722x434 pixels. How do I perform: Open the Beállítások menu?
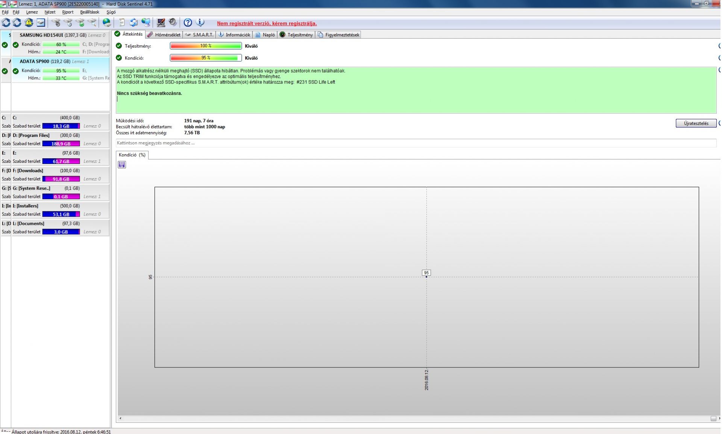89,12
